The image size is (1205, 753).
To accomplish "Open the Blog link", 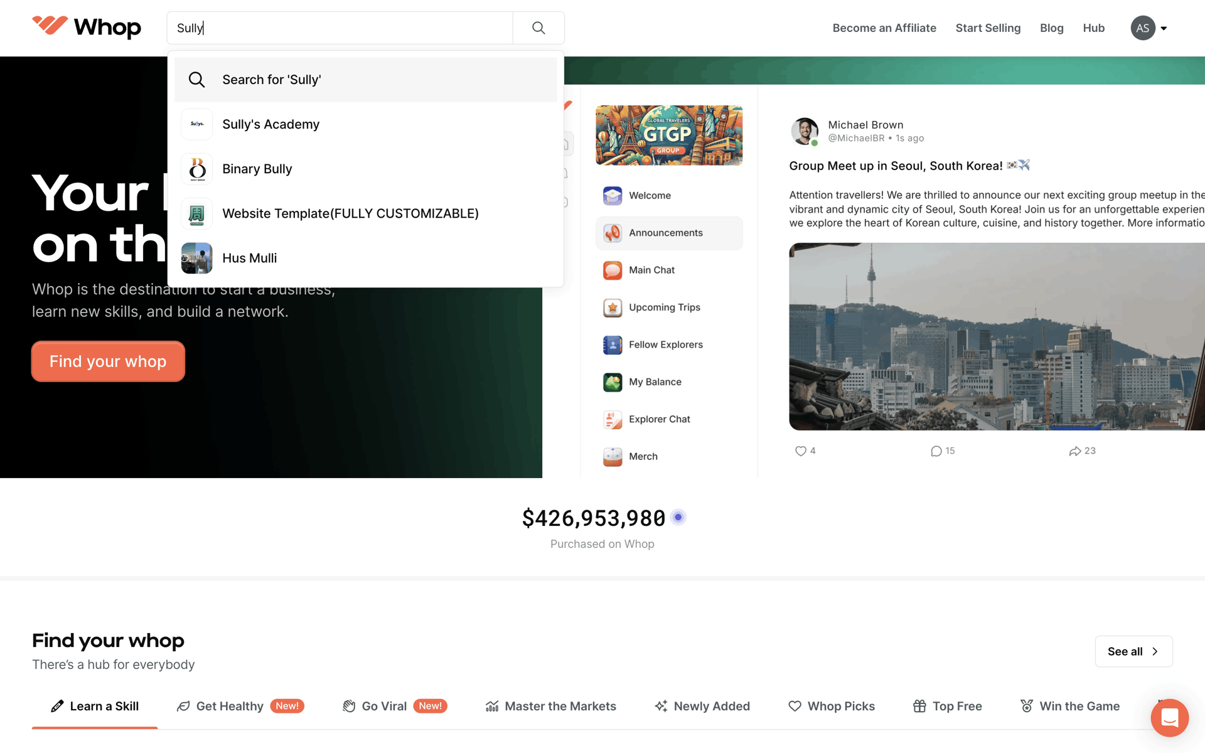I will (x=1051, y=28).
